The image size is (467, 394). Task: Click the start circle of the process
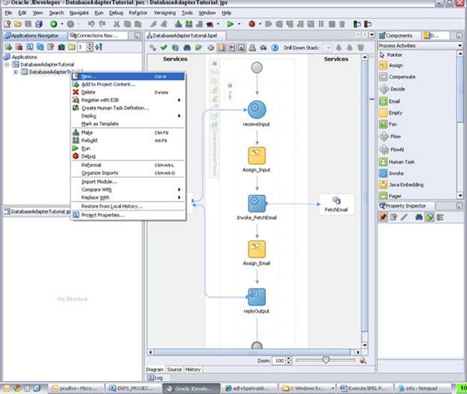(x=257, y=68)
